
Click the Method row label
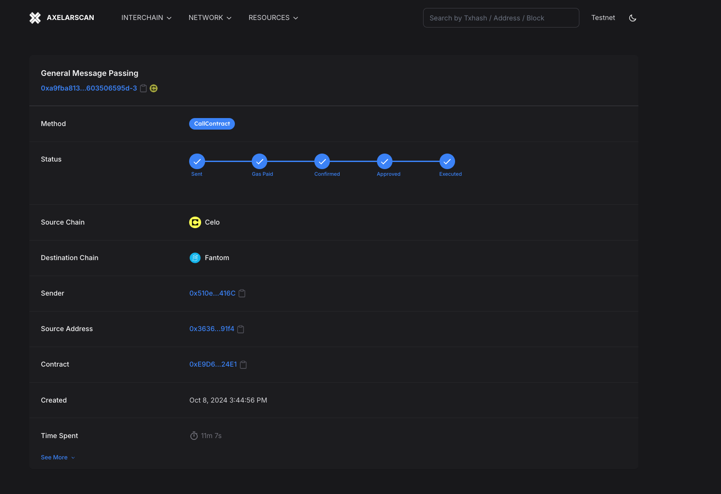pos(53,124)
